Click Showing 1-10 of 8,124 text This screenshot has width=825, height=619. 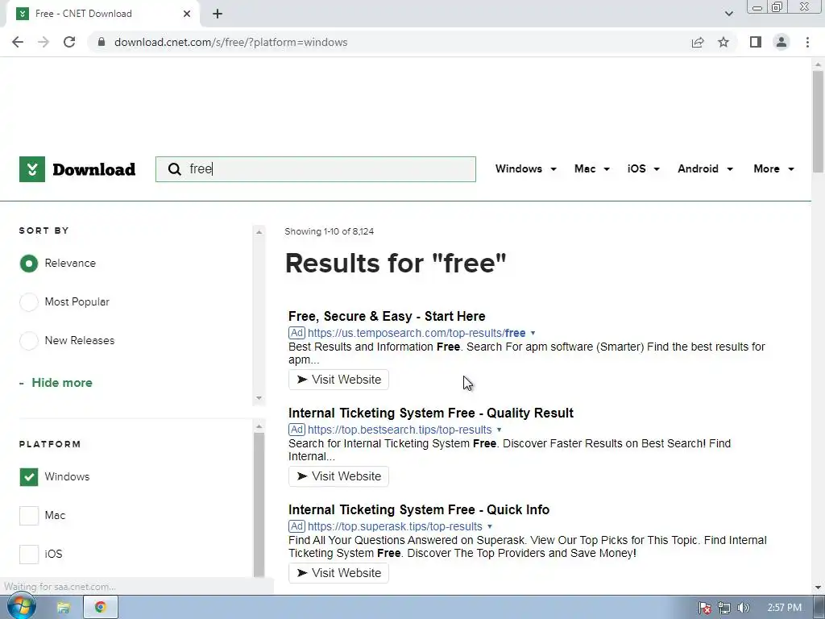[330, 231]
